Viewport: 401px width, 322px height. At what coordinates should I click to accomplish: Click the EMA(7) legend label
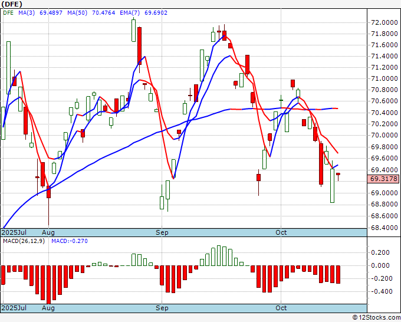click(130, 13)
